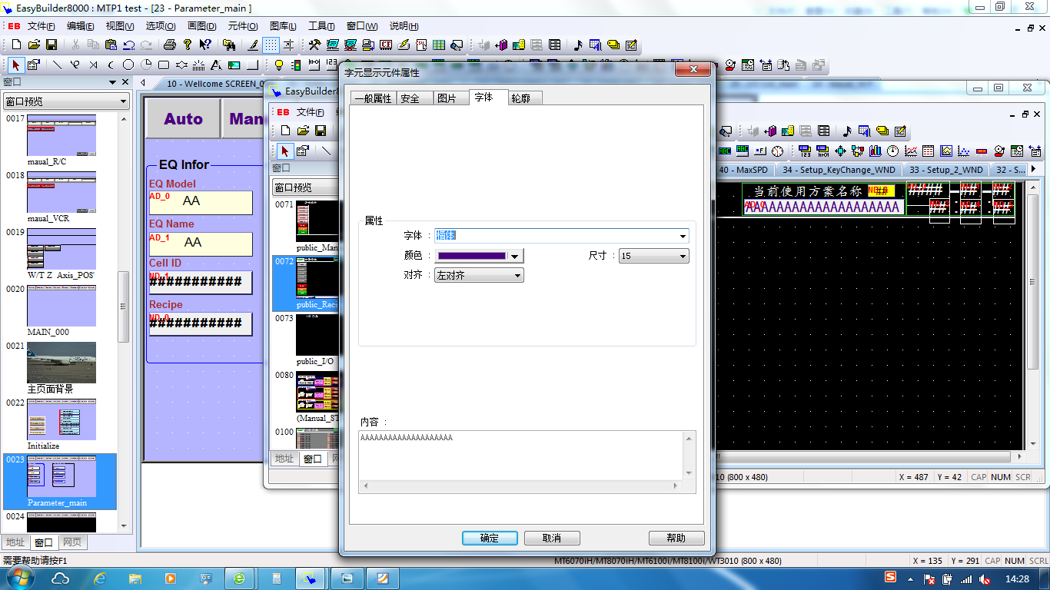Viewport: 1050px width, 590px height.
Task: Save the project using the floppy disk icon
Action: 52,45
